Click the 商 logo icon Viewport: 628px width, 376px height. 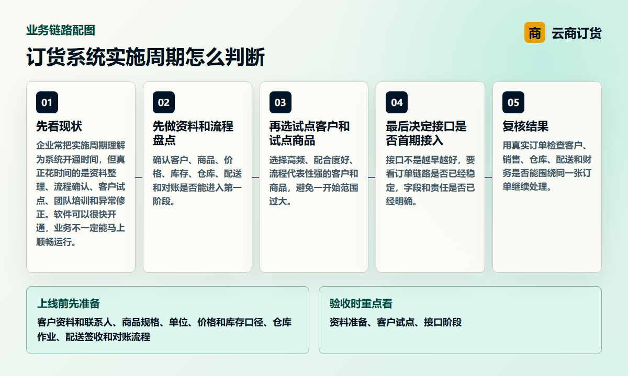pyautogui.click(x=535, y=32)
